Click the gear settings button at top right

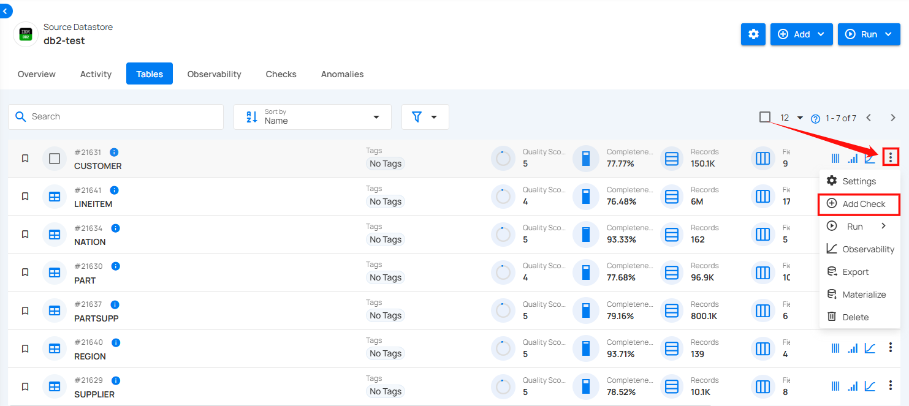753,34
